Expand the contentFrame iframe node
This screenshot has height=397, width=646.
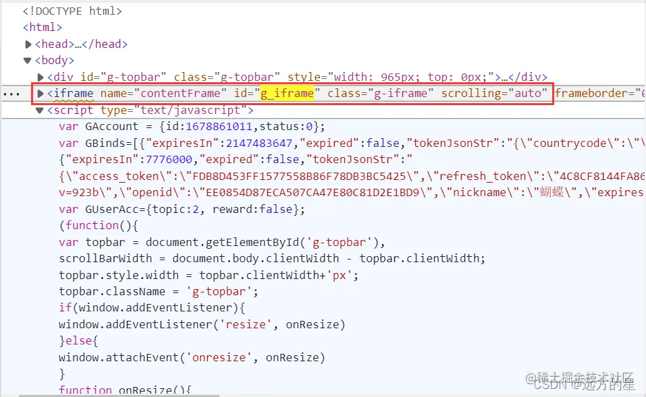click(x=41, y=94)
